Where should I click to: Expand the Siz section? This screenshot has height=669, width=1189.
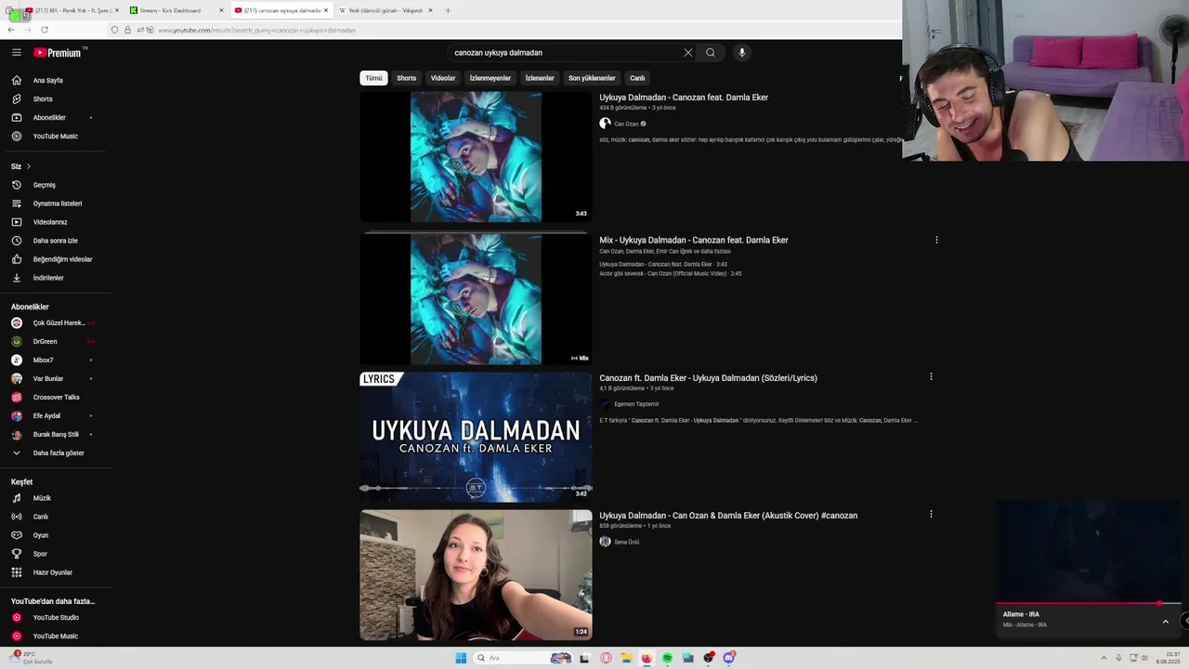pos(20,166)
